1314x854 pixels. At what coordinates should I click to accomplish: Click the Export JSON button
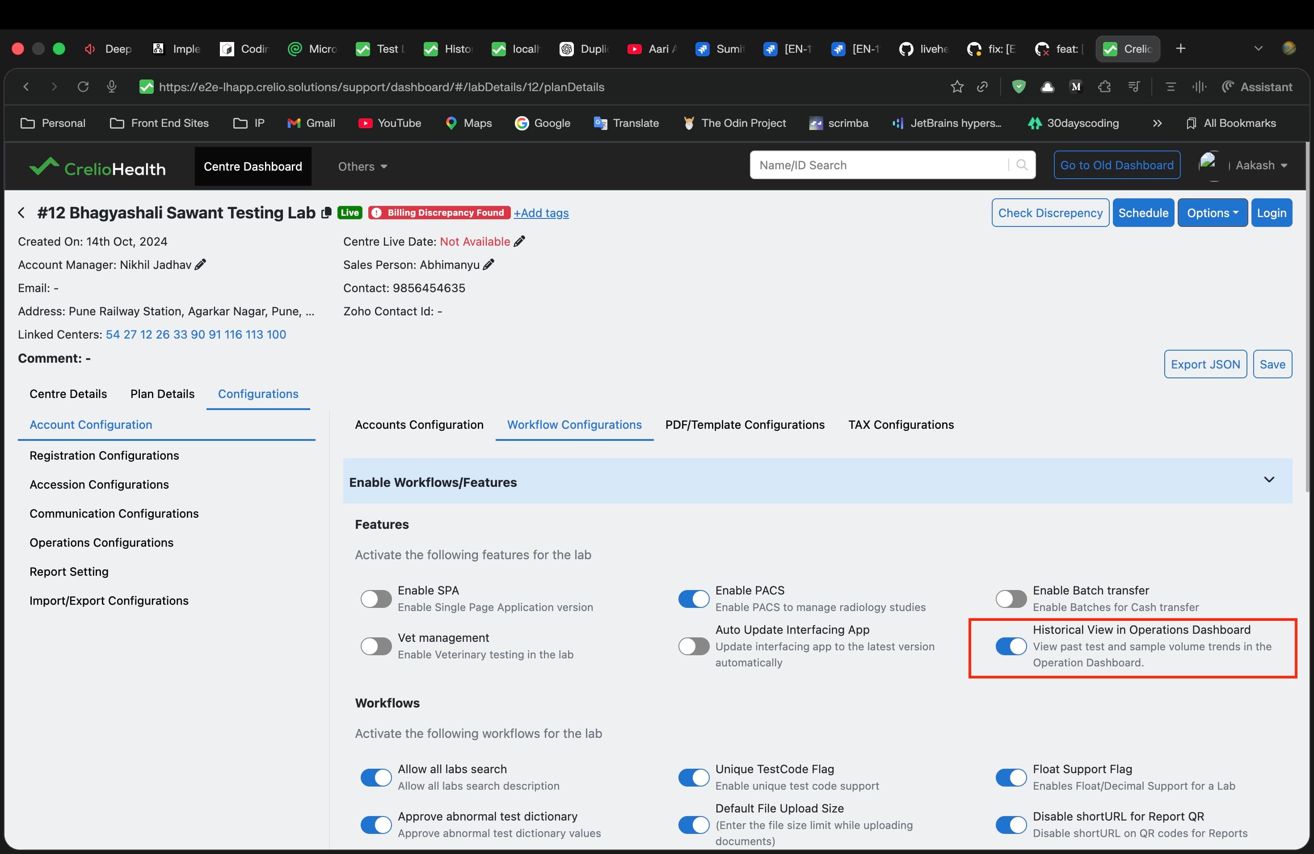tap(1205, 364)
